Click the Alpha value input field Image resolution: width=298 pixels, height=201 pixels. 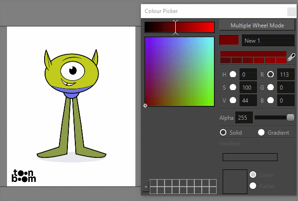click(x=244, y=118)
